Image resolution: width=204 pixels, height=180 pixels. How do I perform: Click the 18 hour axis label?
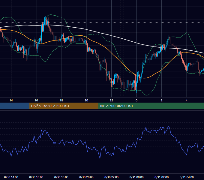click(61, 100)
